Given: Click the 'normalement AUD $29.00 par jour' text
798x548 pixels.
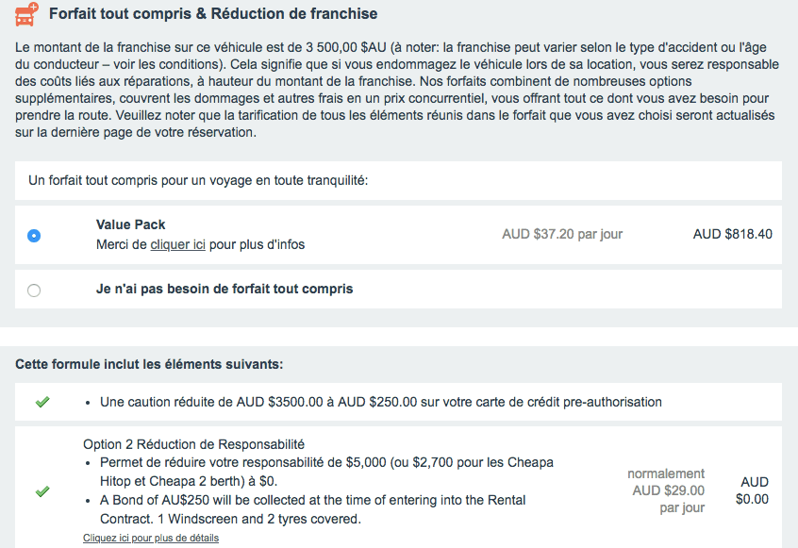Looking at the screenshot, I should point(668,490).
